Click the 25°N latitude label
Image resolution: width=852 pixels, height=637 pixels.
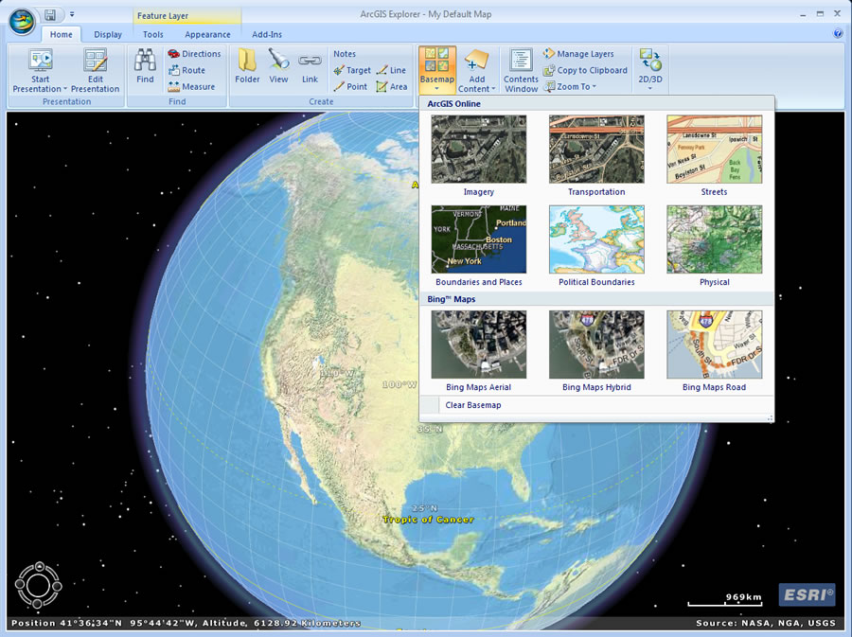point(424,508)
